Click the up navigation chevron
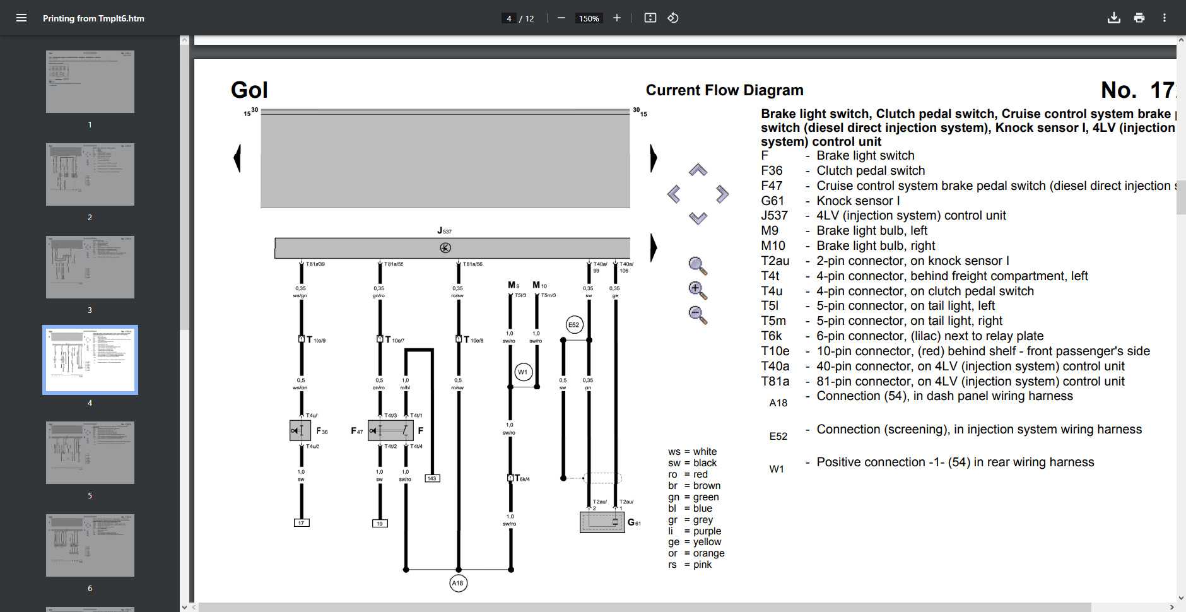The height and width of the screenshot is (612, 1186). [698, 170]
